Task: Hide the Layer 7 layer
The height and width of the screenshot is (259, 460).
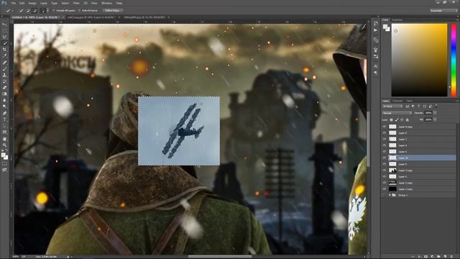Action: click(385, 139)
